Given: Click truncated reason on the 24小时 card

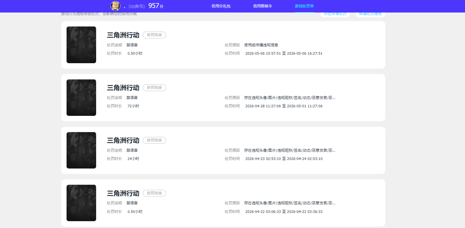Looking at the screenshot, I should pos(290,150).
